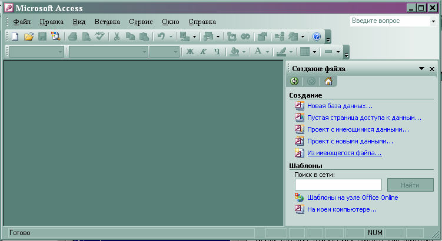Click the Open folder icon
The width and height of the screenshot is (442, 241).
coord(28,36)
